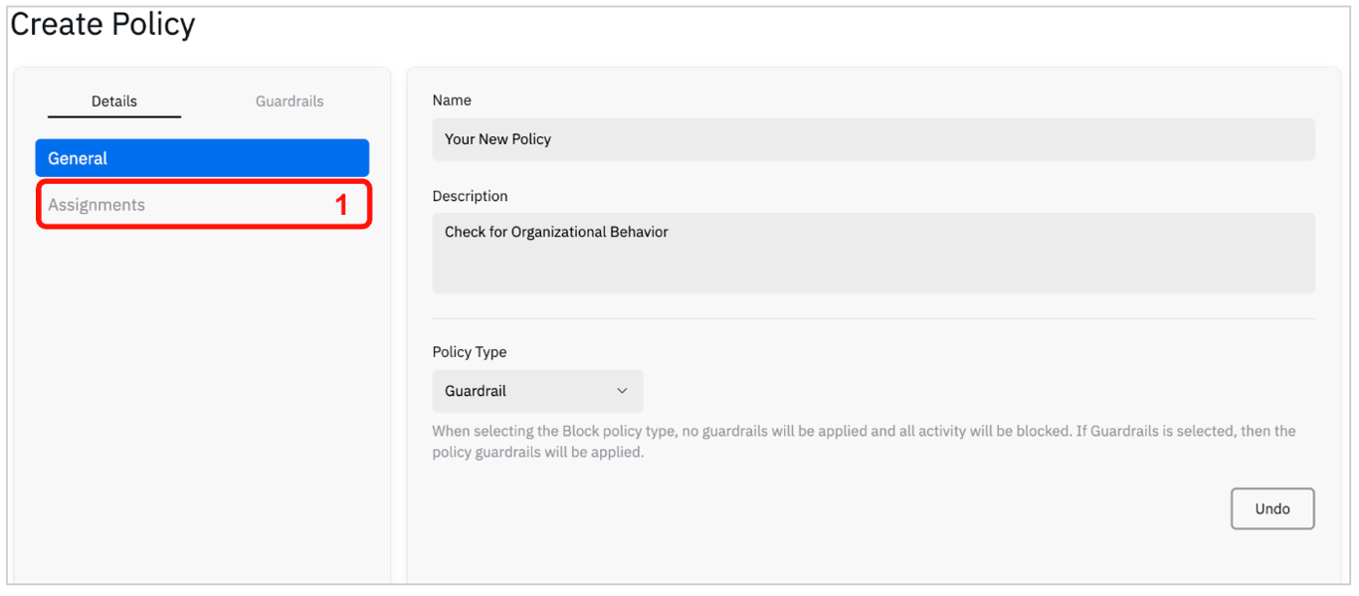Click the divider line above Policy Type

coord(874,318)
